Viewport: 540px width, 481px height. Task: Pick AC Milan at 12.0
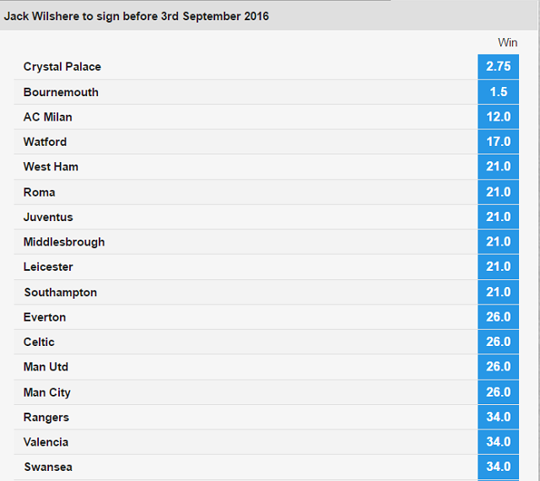coord(498,116)
